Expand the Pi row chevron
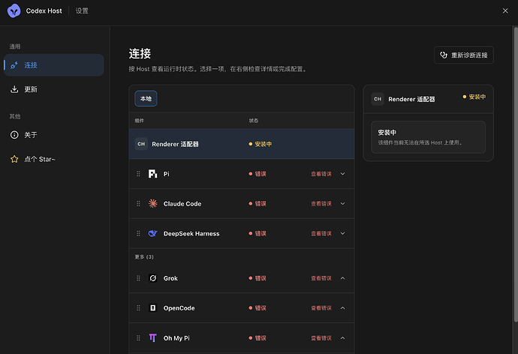This screenshot has height=354, width=518. click(342, 174)
